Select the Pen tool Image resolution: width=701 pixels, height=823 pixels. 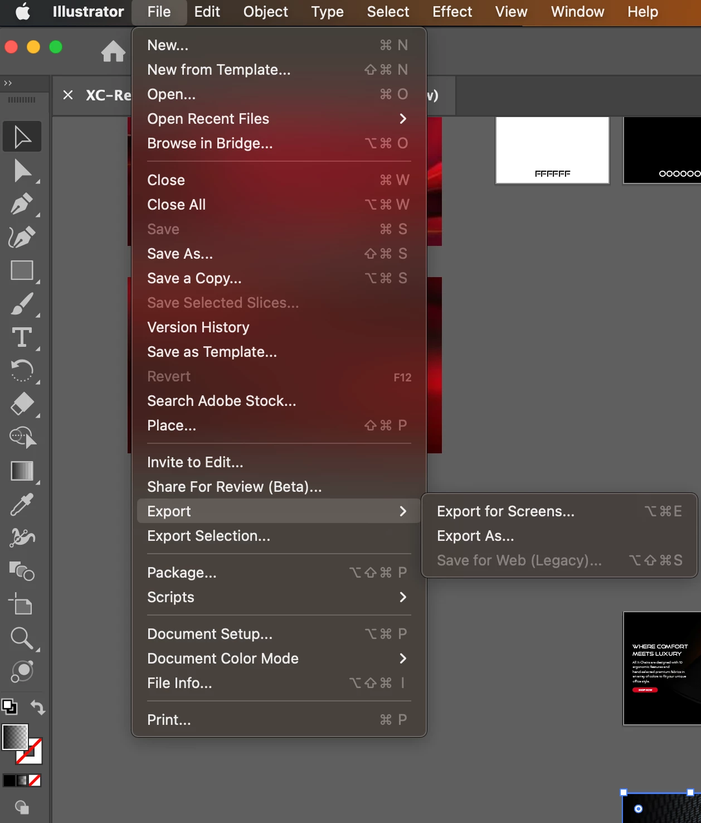(x=22, y=204)
